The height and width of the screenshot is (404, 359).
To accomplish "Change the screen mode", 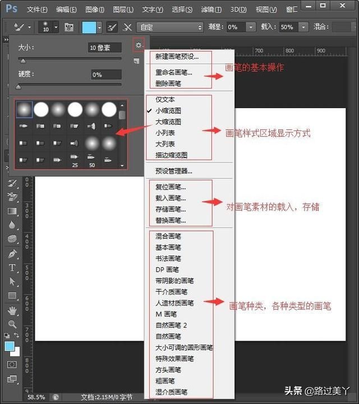I will click(12, 379).
